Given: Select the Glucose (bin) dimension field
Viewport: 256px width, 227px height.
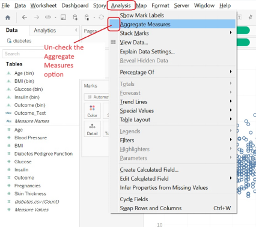Looking at the screenshot, I should coord(28,89).
